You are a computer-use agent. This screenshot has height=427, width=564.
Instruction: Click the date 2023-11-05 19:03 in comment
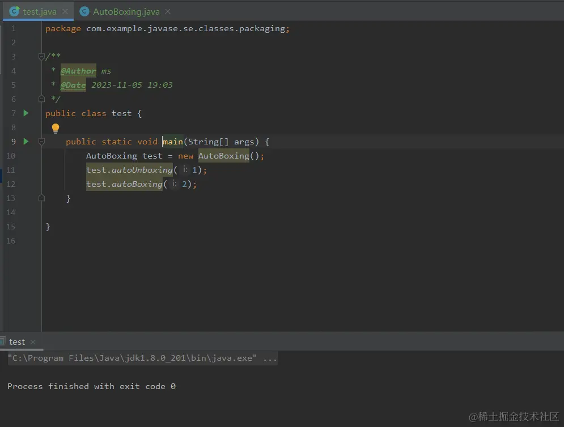(x=132, y=85)
